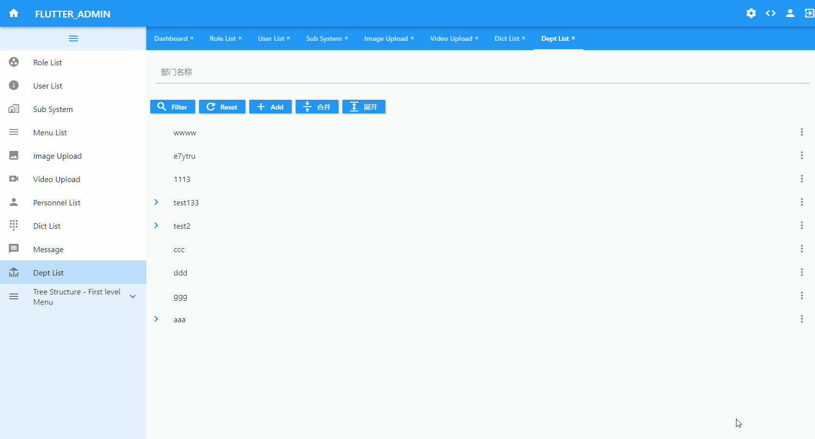Expand Tree Structure First level Menu
The height and width of the screenshot is (439, 815).
[x=132, y=296]
